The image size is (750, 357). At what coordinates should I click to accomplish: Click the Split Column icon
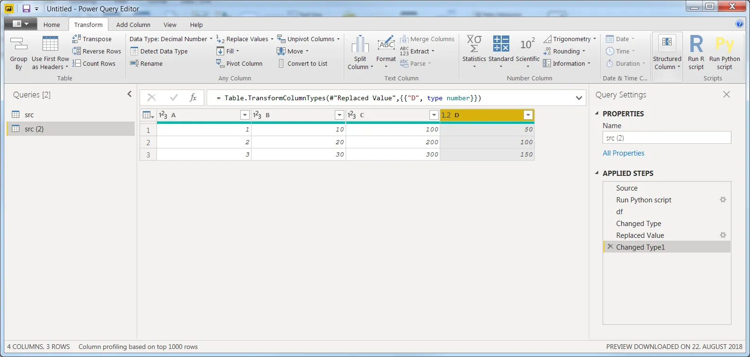pos(360,44)
